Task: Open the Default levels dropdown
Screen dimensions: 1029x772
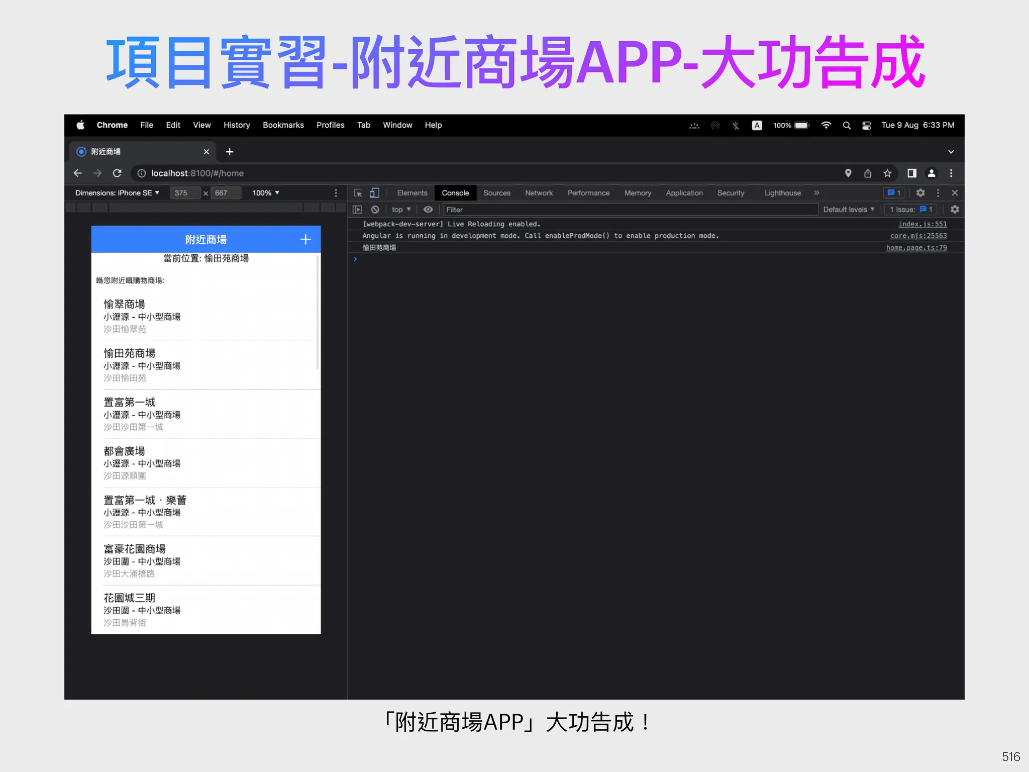Action: [x=849, y=210]
